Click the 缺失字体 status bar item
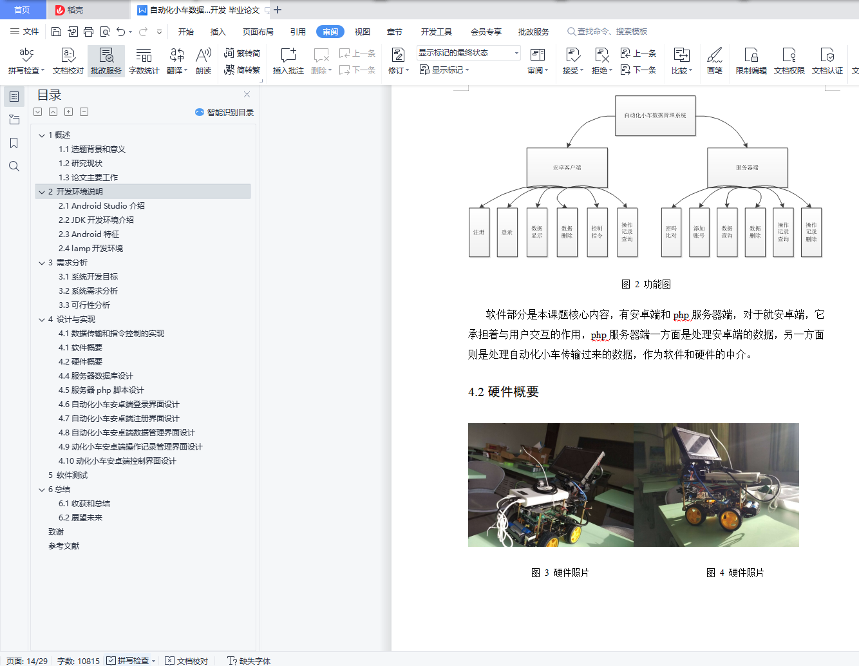 249,661
